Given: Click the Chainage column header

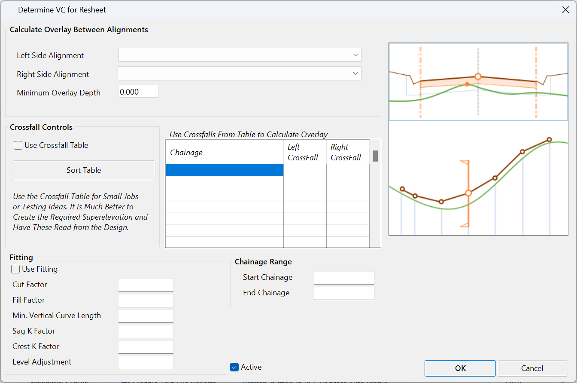Looking at the screenshot, I should 225,152.
